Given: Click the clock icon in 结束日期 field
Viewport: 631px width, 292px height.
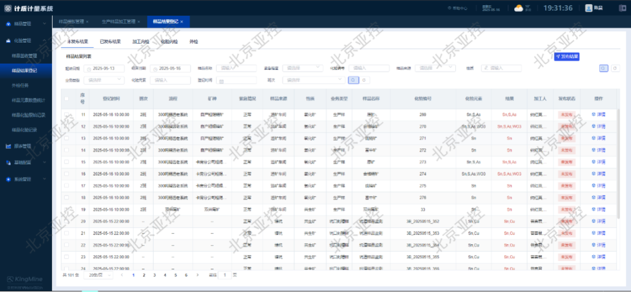Looking at the screenshot, I should click(155, 69).
